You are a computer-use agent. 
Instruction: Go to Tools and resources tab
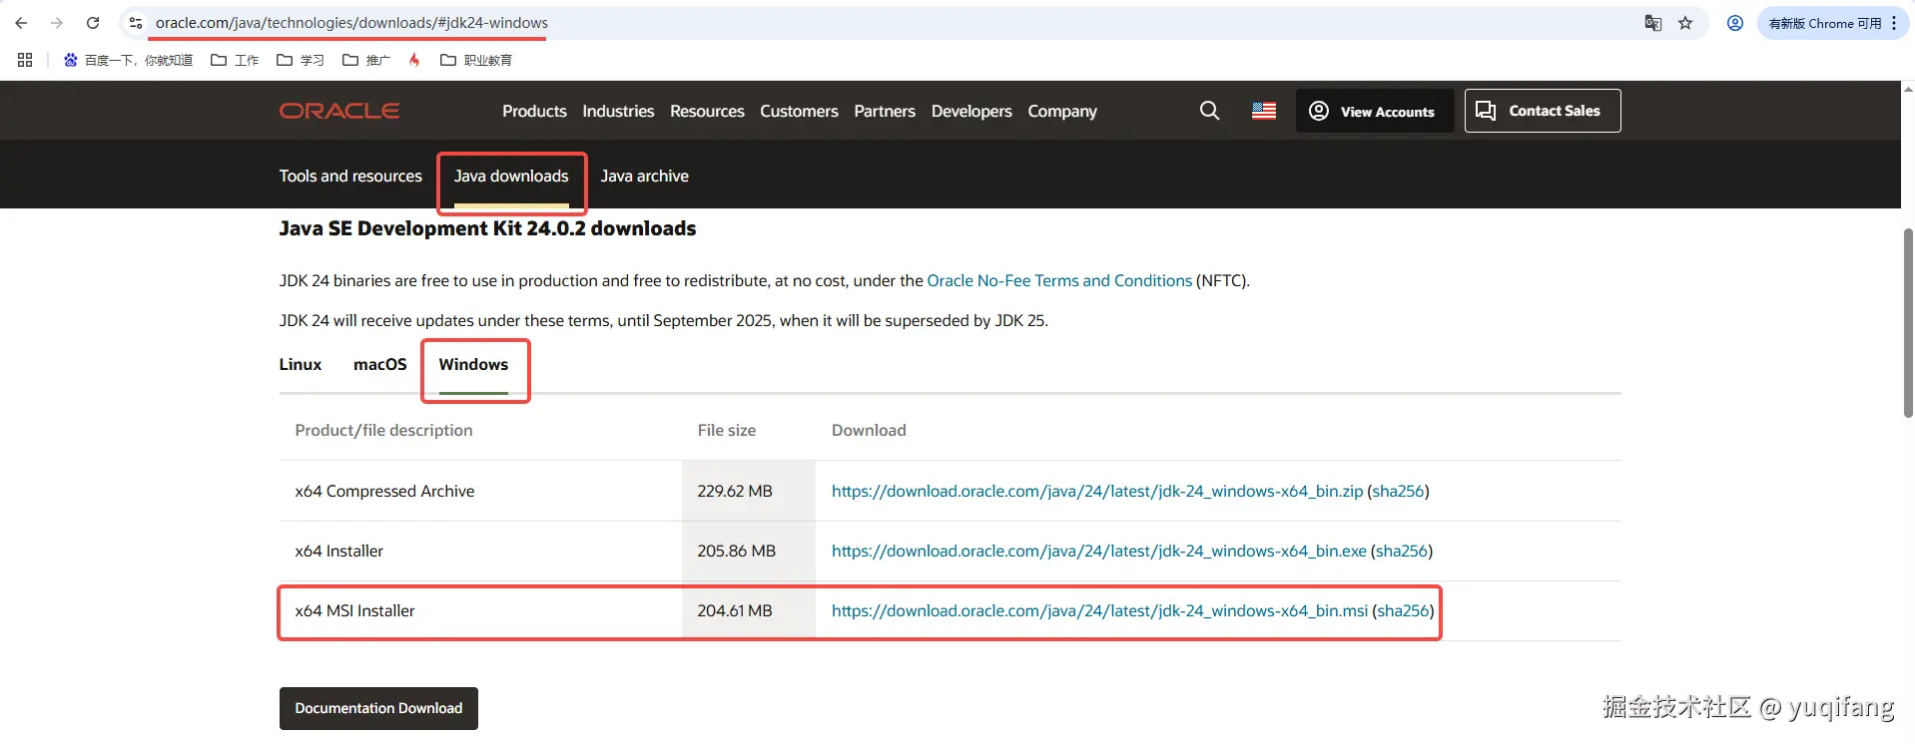pyautogui.click(x=350, y=176)
